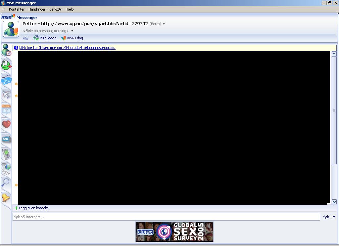
Task: Click the contact list scrollbar thumb
Action: (334, 110)
